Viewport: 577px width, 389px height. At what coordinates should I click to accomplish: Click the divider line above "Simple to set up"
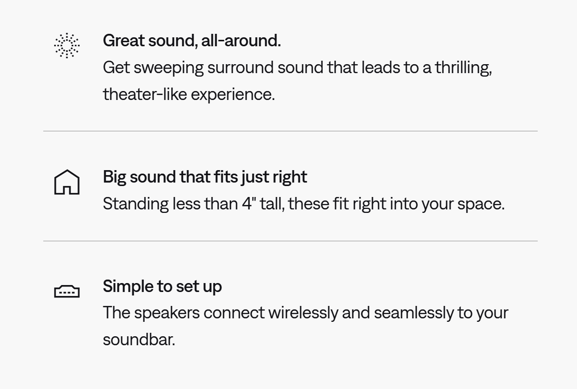pyautogui.click(x=290, y=241)
